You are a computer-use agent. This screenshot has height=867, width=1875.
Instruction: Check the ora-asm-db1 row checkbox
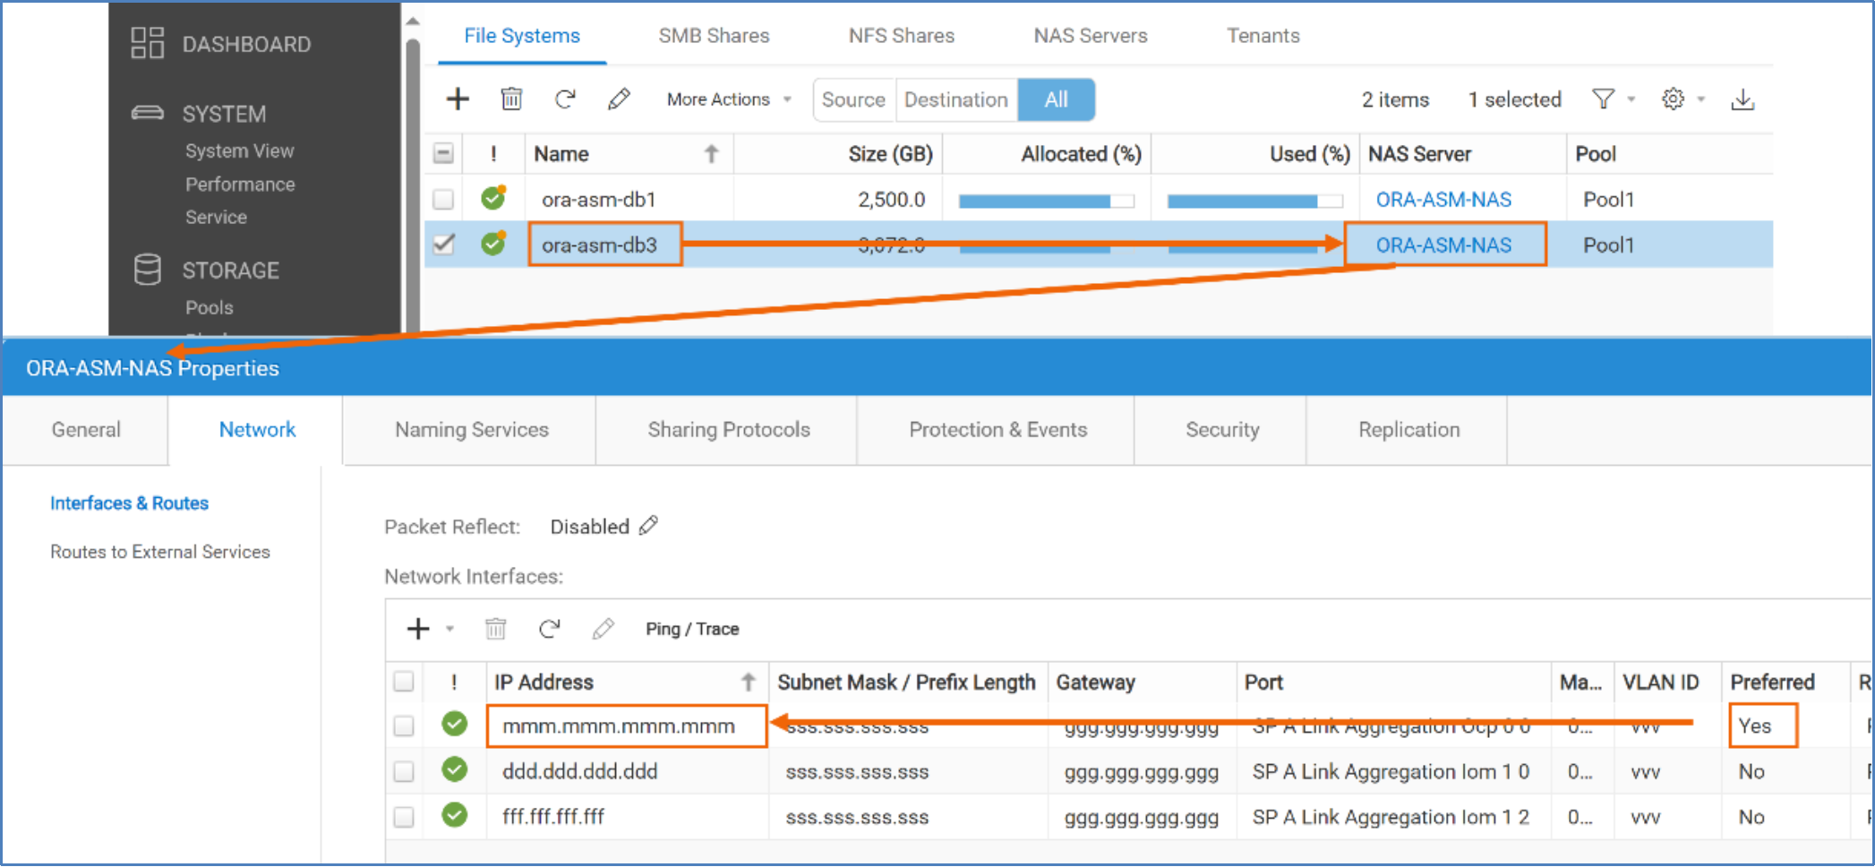[x=443, y=199]
